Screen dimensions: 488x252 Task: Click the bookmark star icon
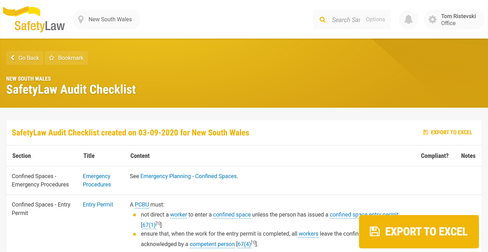point(51,58)
